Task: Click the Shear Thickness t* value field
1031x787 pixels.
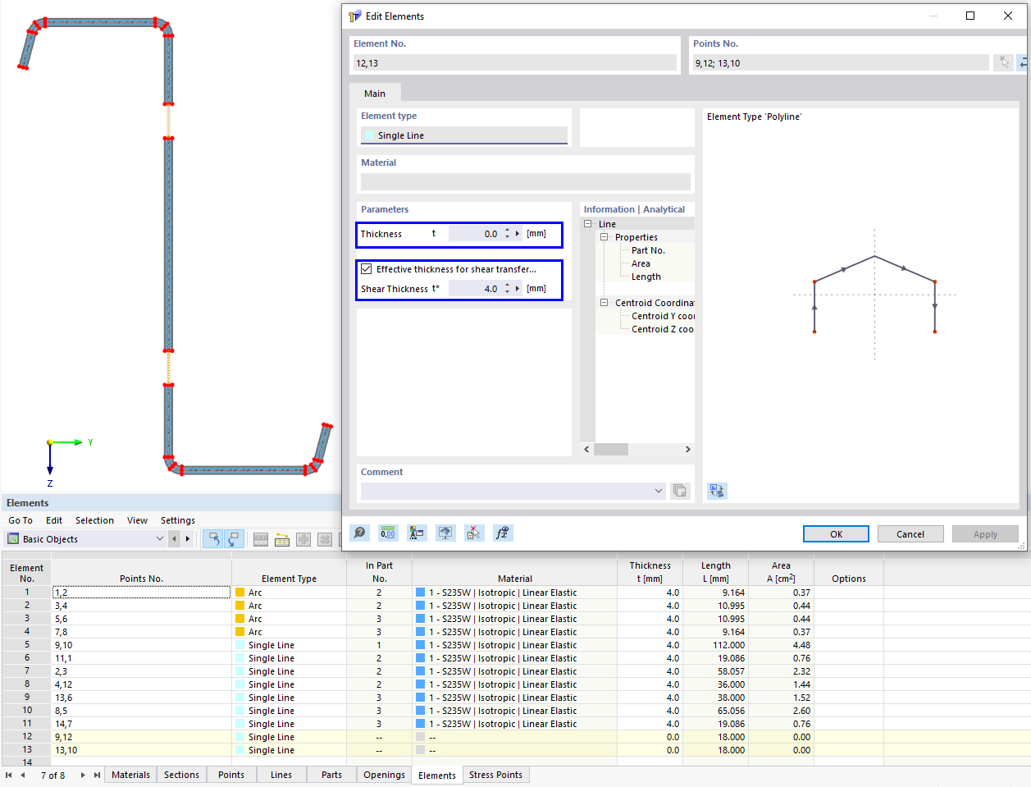Action: [475, 289]
